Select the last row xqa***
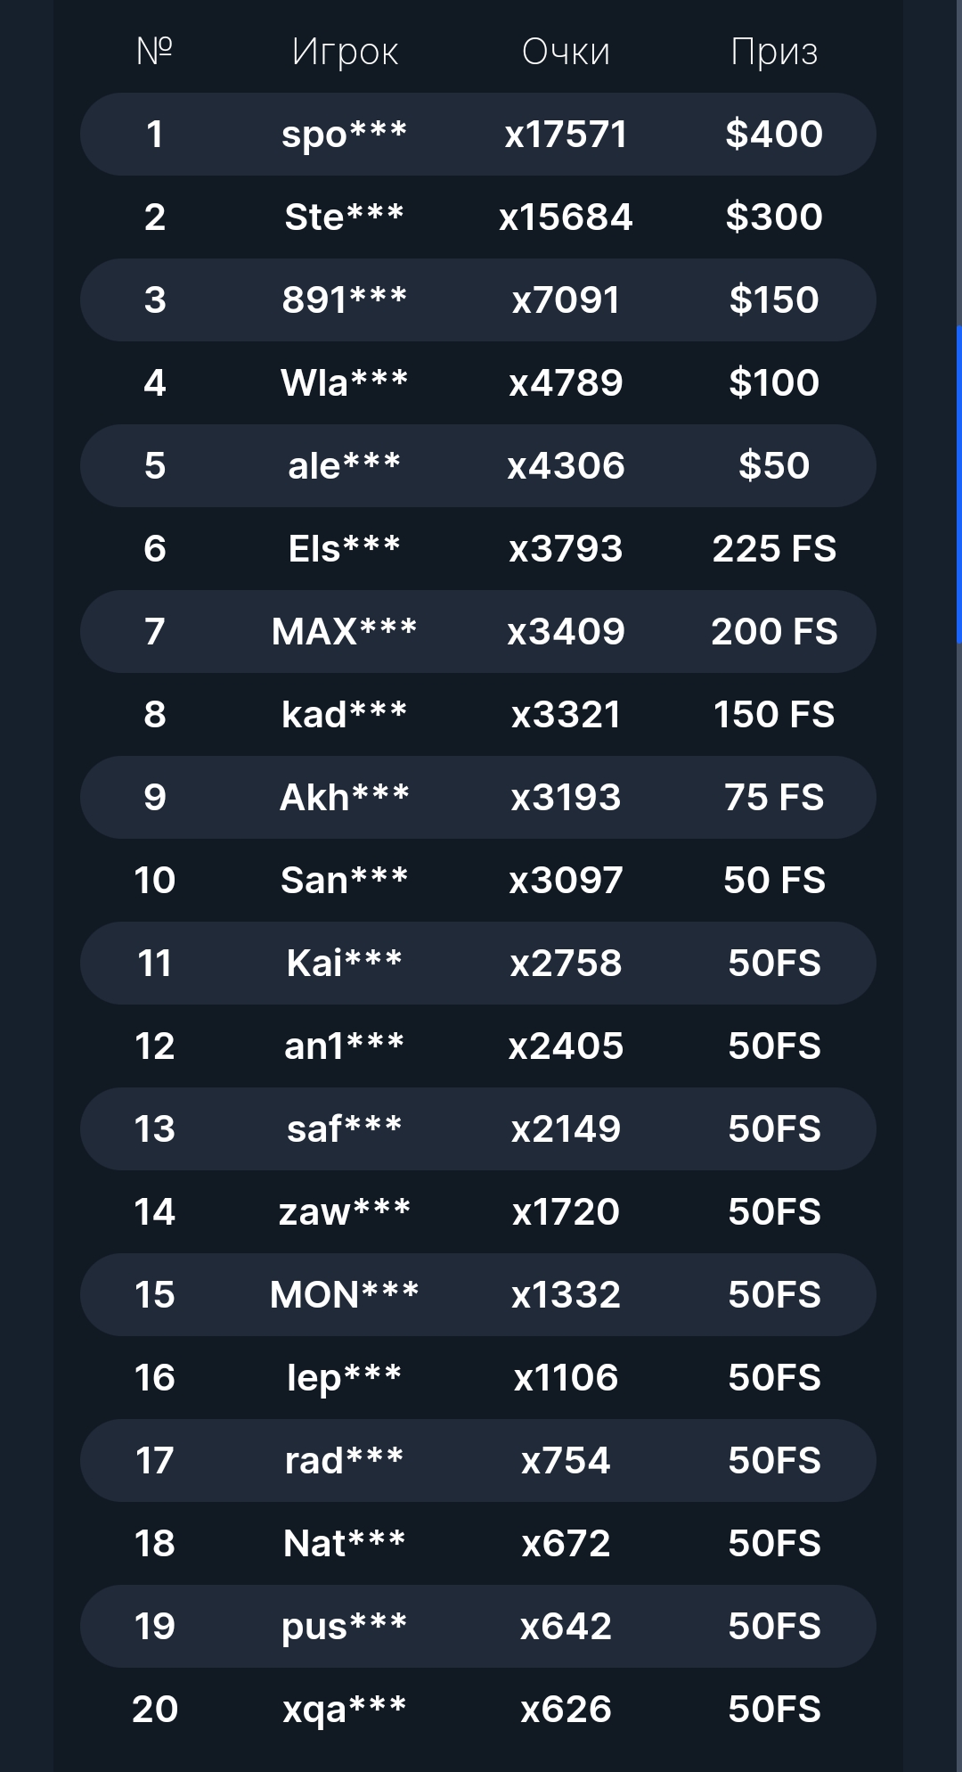The width and height of the screenshot is (962, 1772). point(478,1710)
